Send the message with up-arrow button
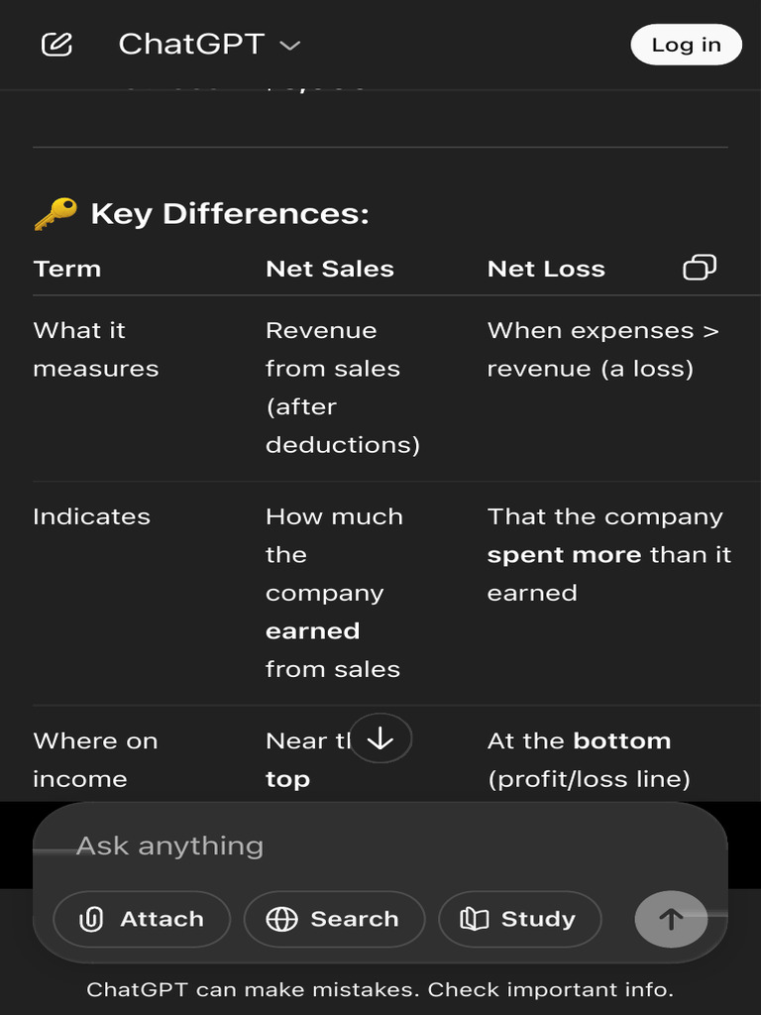 point(671,919)
